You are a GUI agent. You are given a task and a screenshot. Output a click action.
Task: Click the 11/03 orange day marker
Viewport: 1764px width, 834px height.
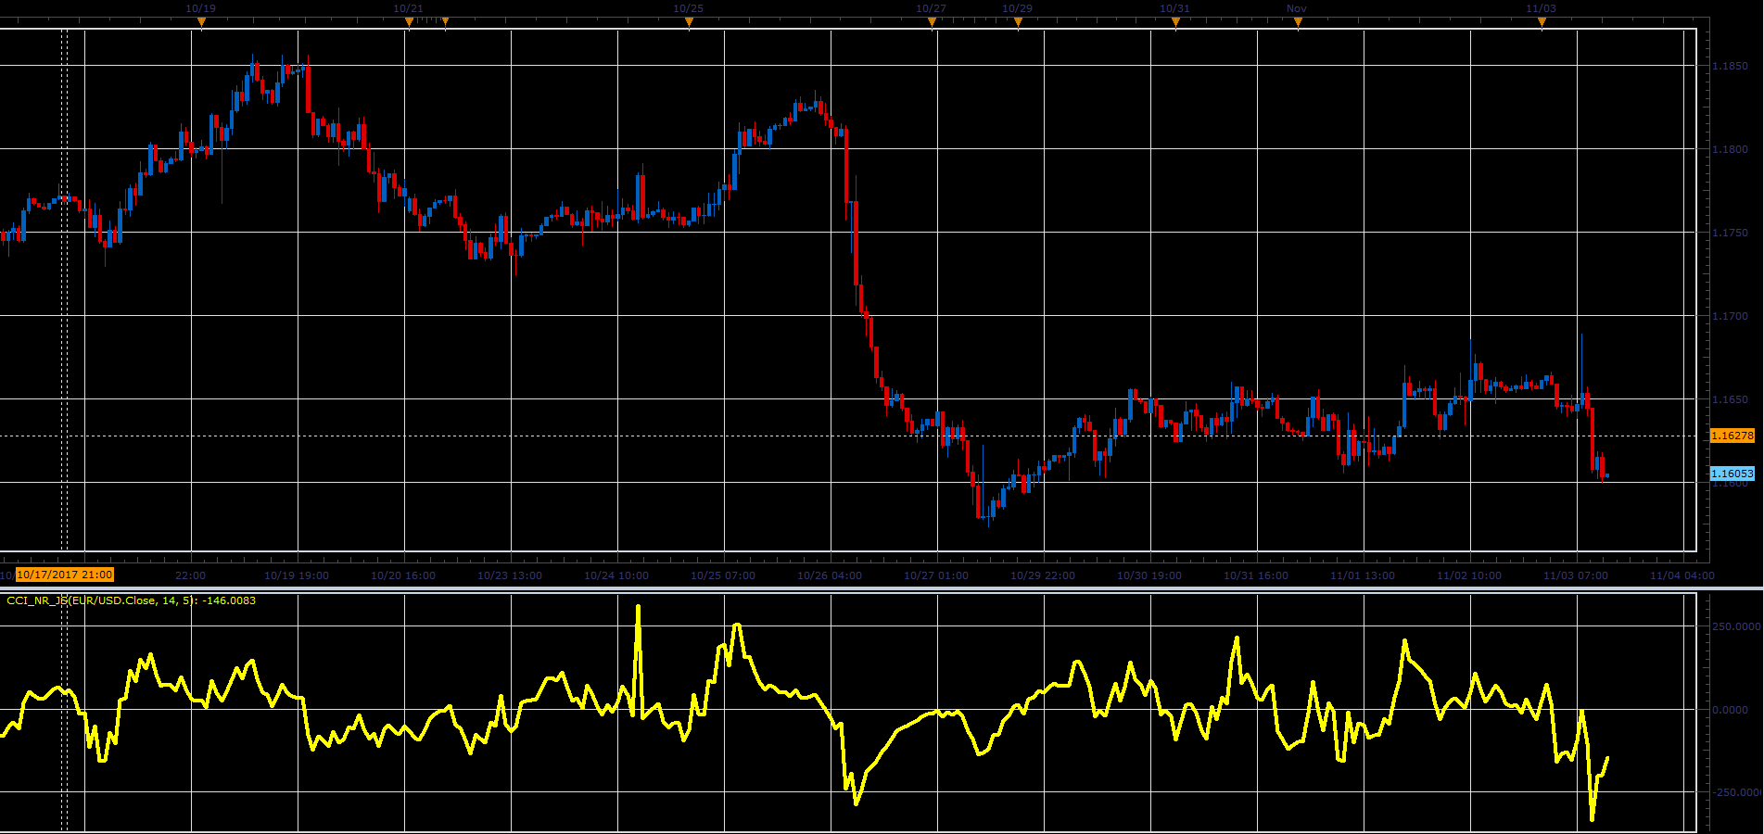coord(1542,24)
